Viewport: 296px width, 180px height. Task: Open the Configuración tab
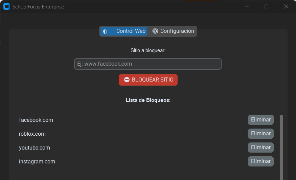click(173, 31)
